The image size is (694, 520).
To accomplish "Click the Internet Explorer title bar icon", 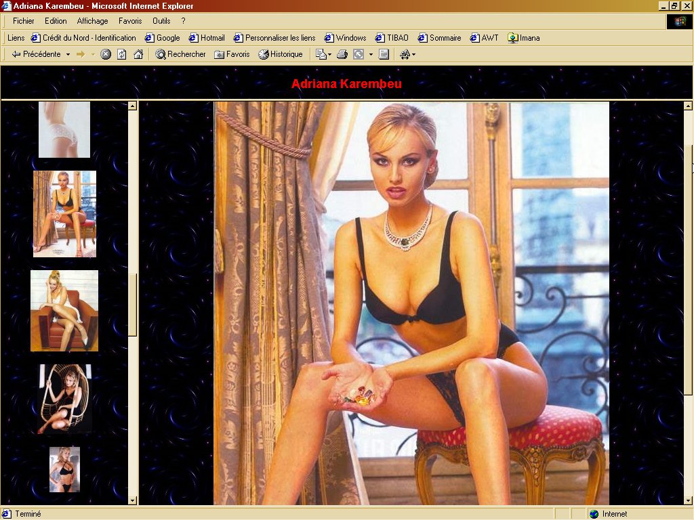I will click(x=6, y=5).
